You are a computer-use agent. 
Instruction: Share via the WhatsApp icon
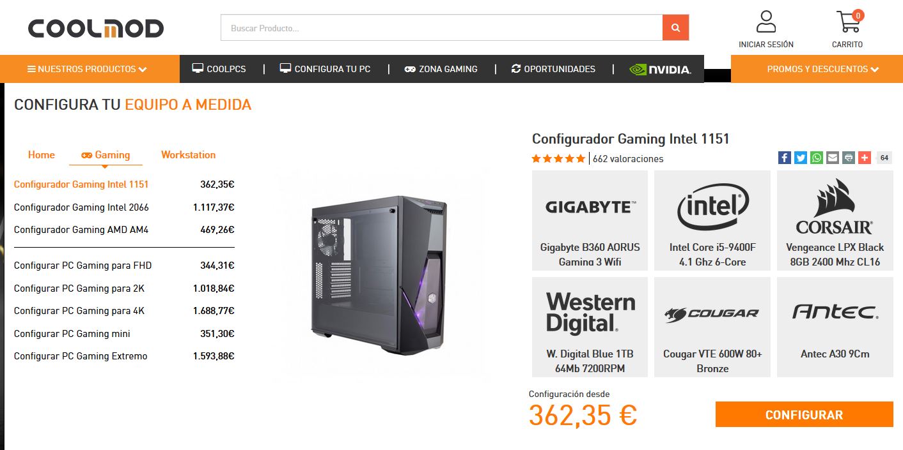(816, 158)
